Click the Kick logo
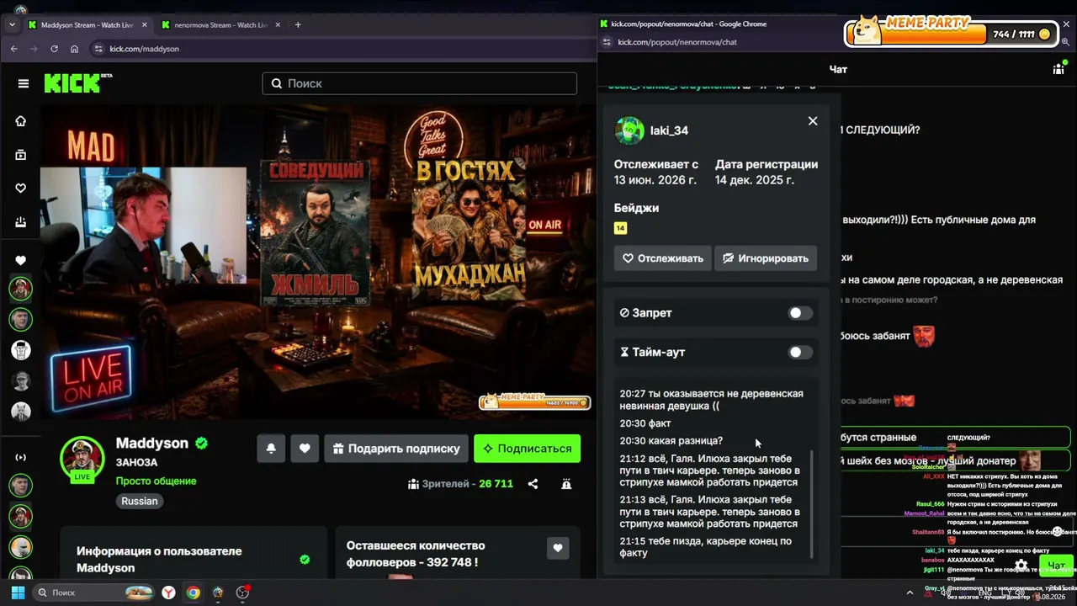Viewport: 1077px width, 606px height. pos(77,82)
